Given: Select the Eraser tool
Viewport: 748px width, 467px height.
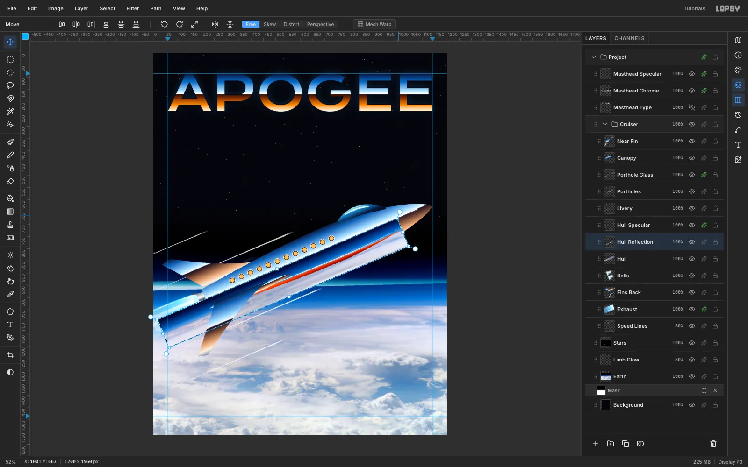Looking at the screenshot, I should (10, 181).
